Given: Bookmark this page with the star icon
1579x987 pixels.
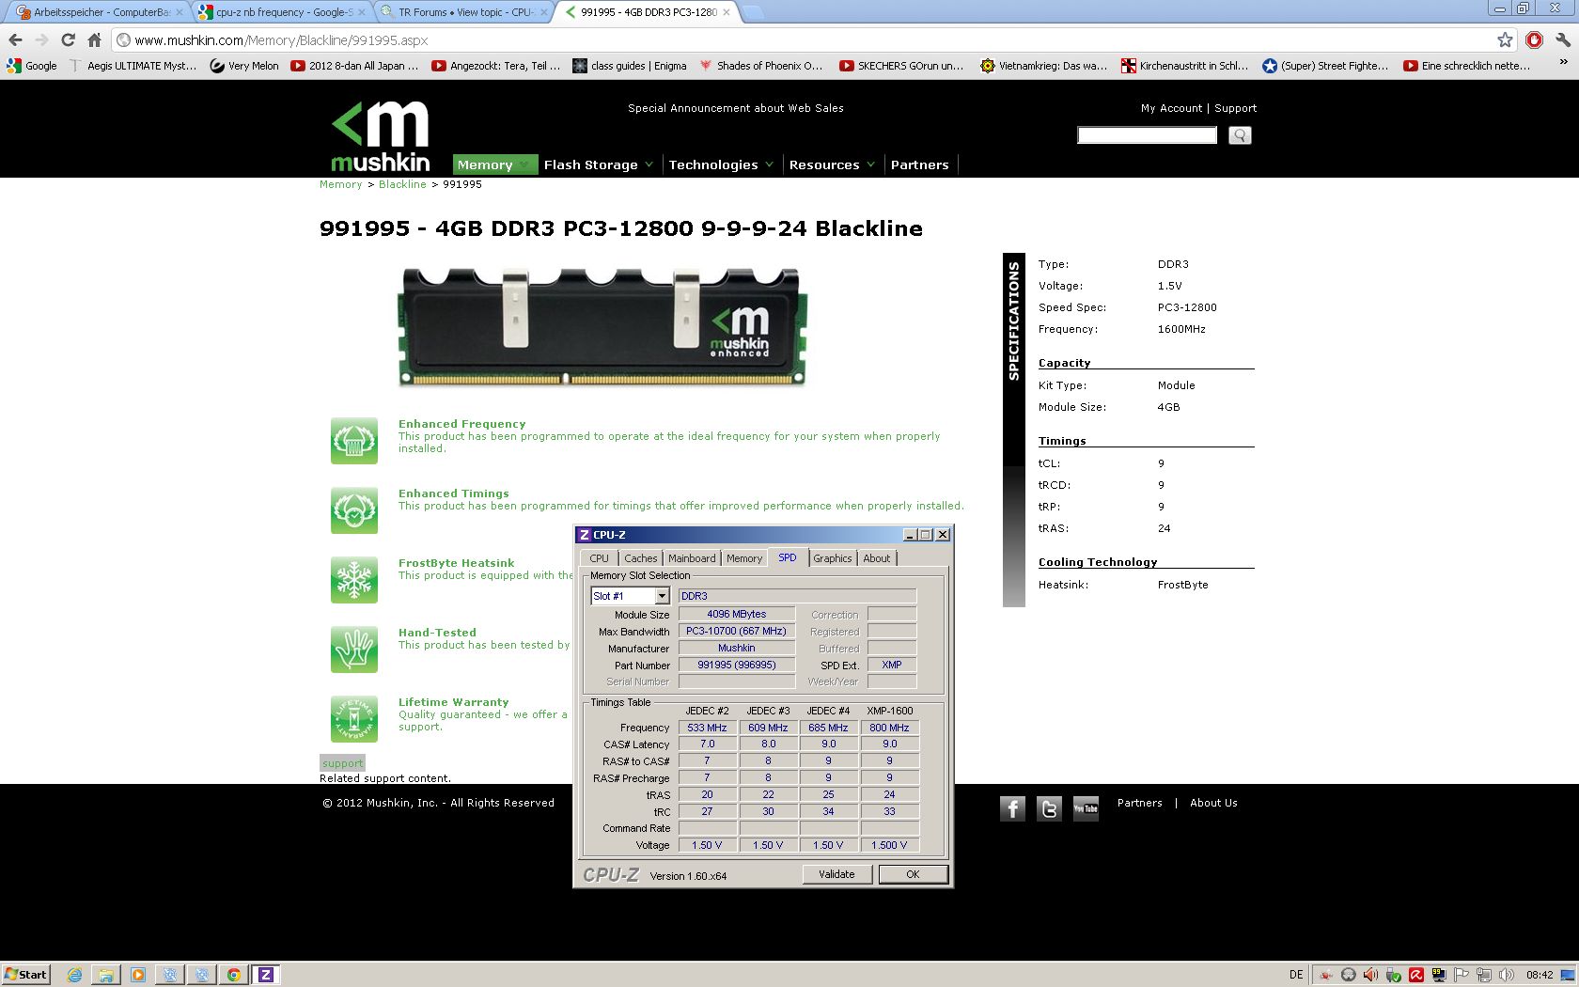Looking at the screenshot, I should tap(1505, 39).
